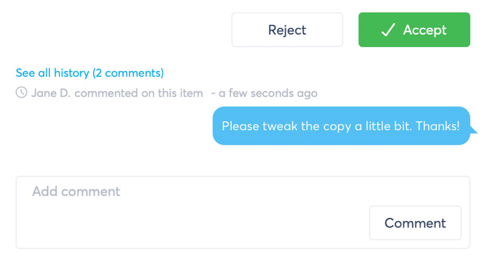Image resolution: width=484 pixels, height=262 pixels.
Task: Click the checkmark icon on Accept
Action: pyautogui.click(x=388, y=30)
